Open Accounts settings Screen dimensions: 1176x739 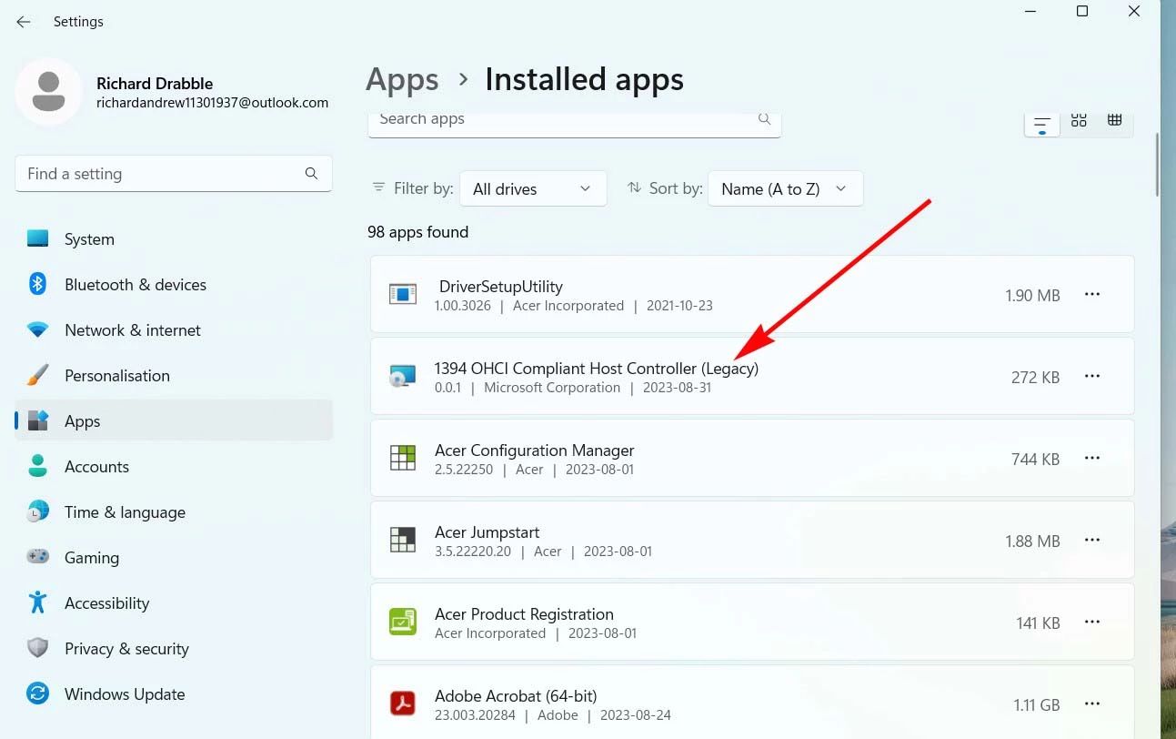click(174, 467)
